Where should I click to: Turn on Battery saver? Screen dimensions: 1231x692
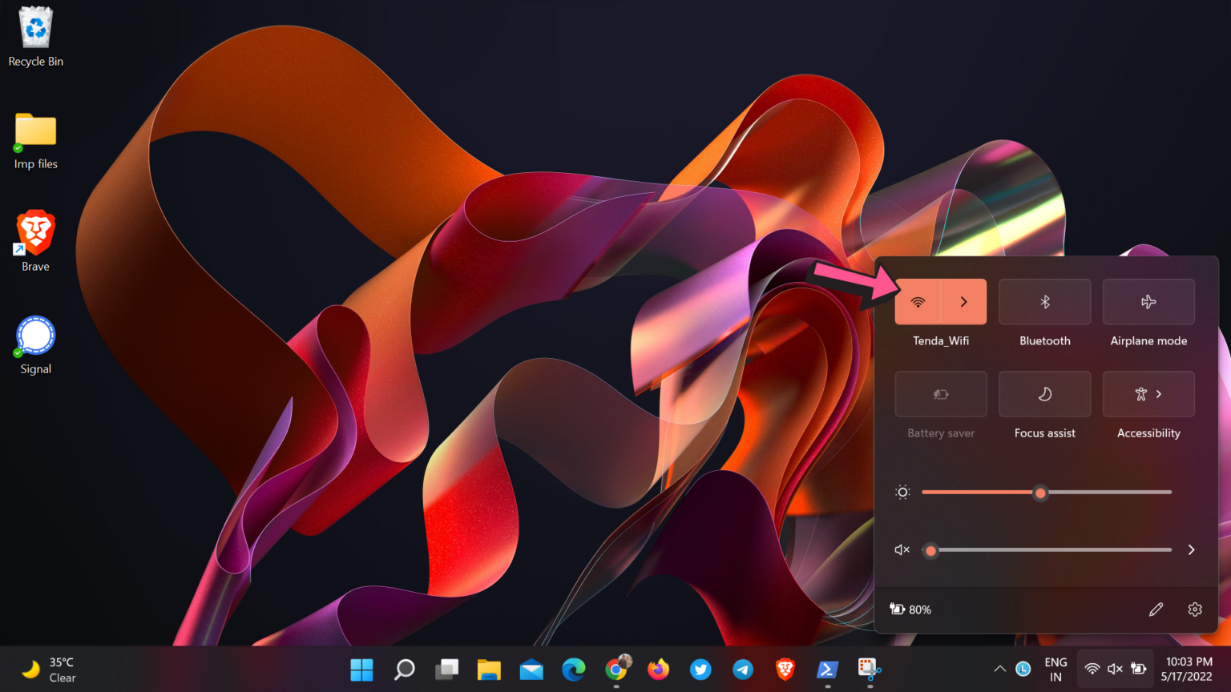click(x=940, y=394)
